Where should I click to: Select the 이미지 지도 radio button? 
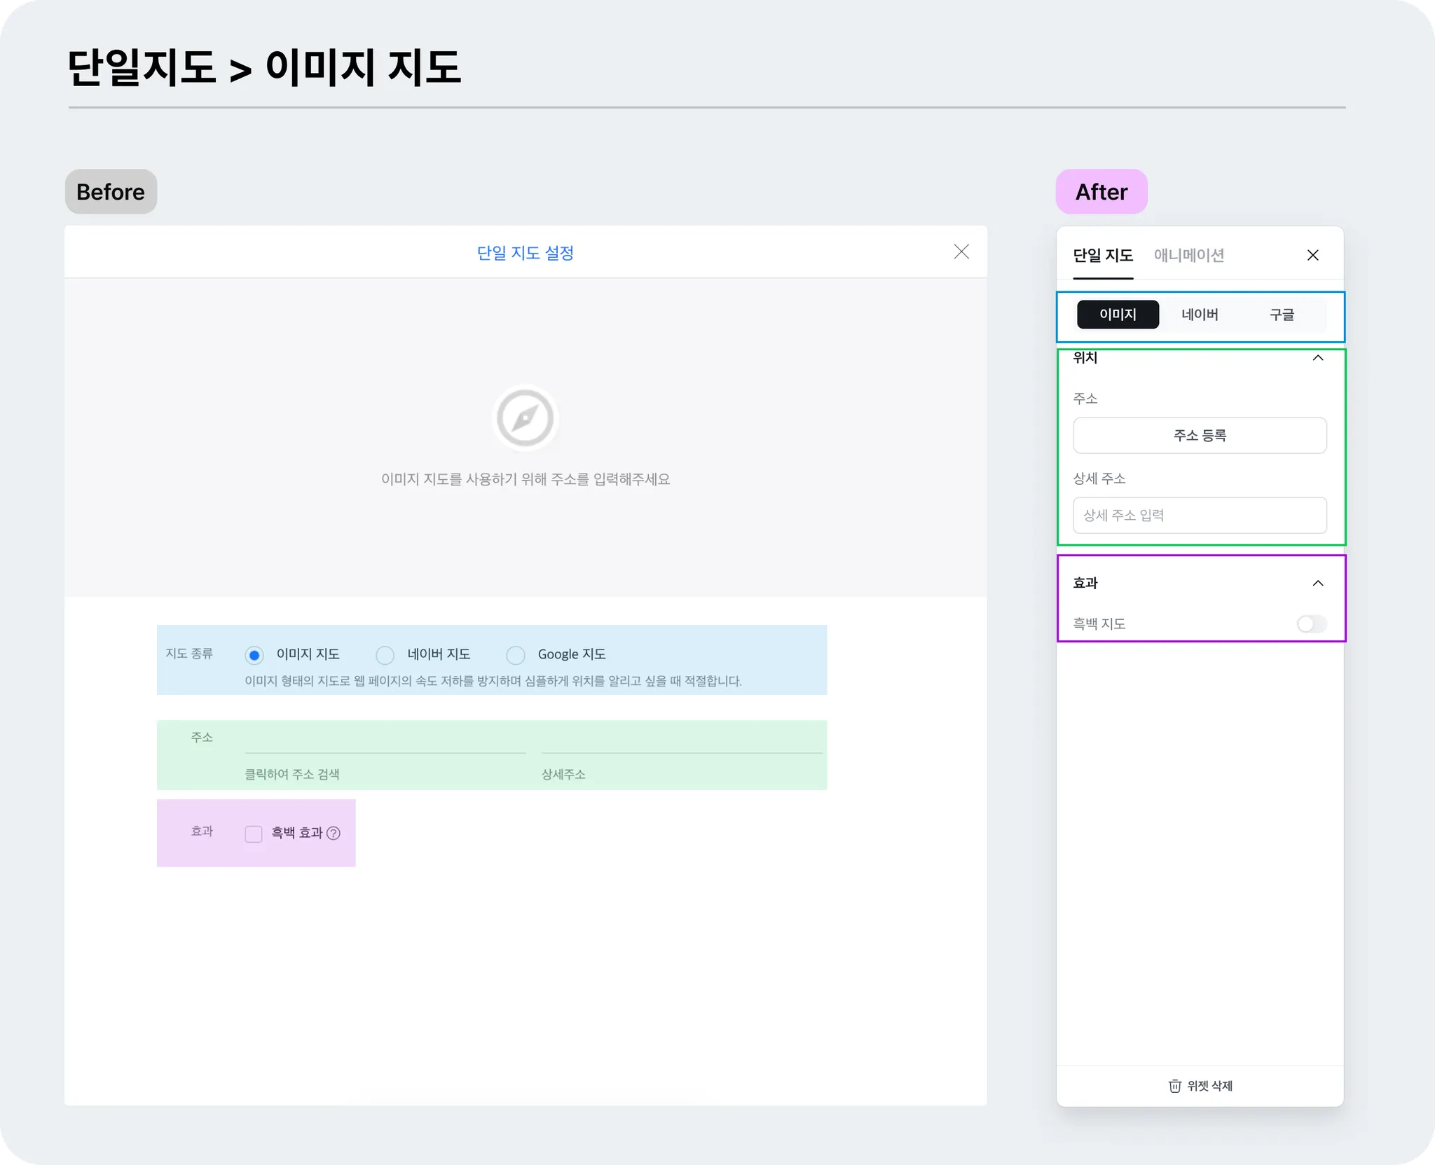tap(254, 655)
